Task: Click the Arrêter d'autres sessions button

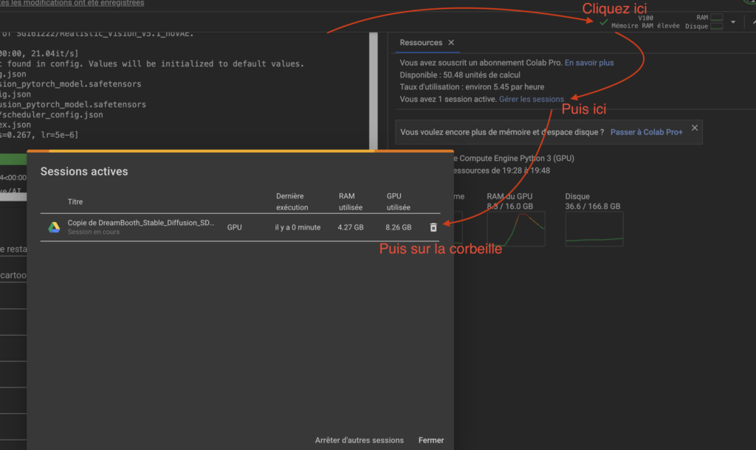Action: point(360,440)
